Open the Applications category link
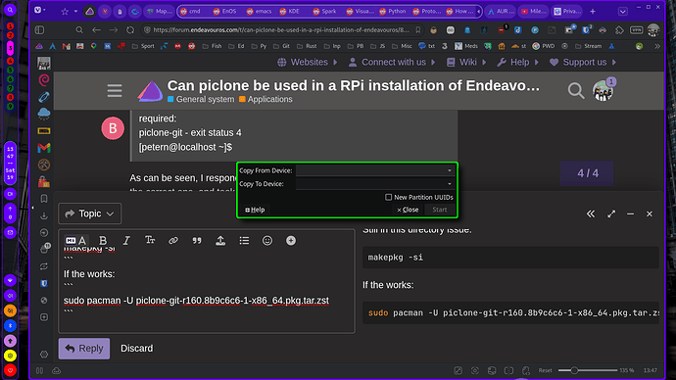This screenshot has height=380, width=676. [266, 99]
